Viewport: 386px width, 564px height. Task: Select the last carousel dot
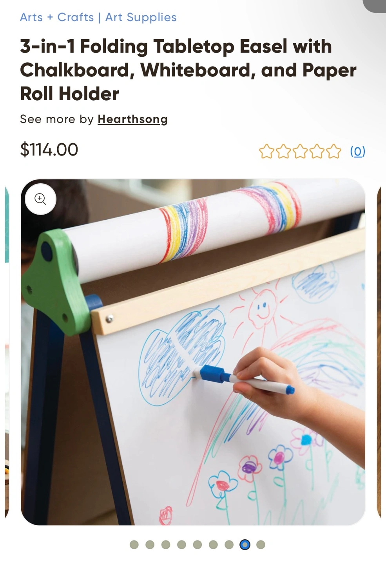point(261,545)
